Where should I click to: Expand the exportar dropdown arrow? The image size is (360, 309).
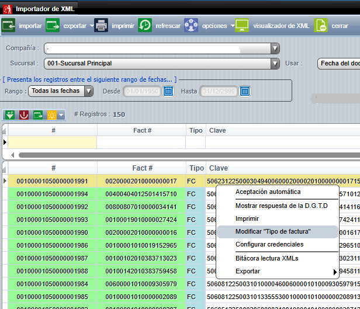tap(91, 26)
